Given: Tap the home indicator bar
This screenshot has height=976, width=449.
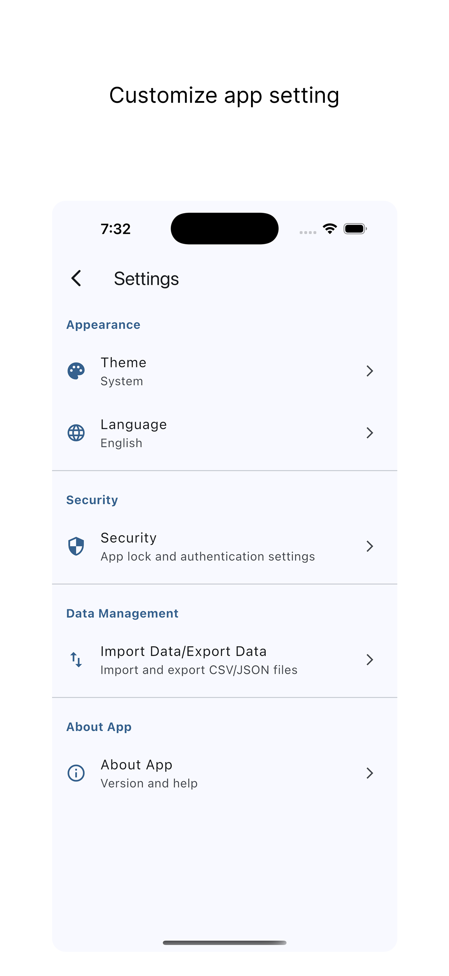Looking at the screenshot, I should pyautogui.click(x=224, y=943).
